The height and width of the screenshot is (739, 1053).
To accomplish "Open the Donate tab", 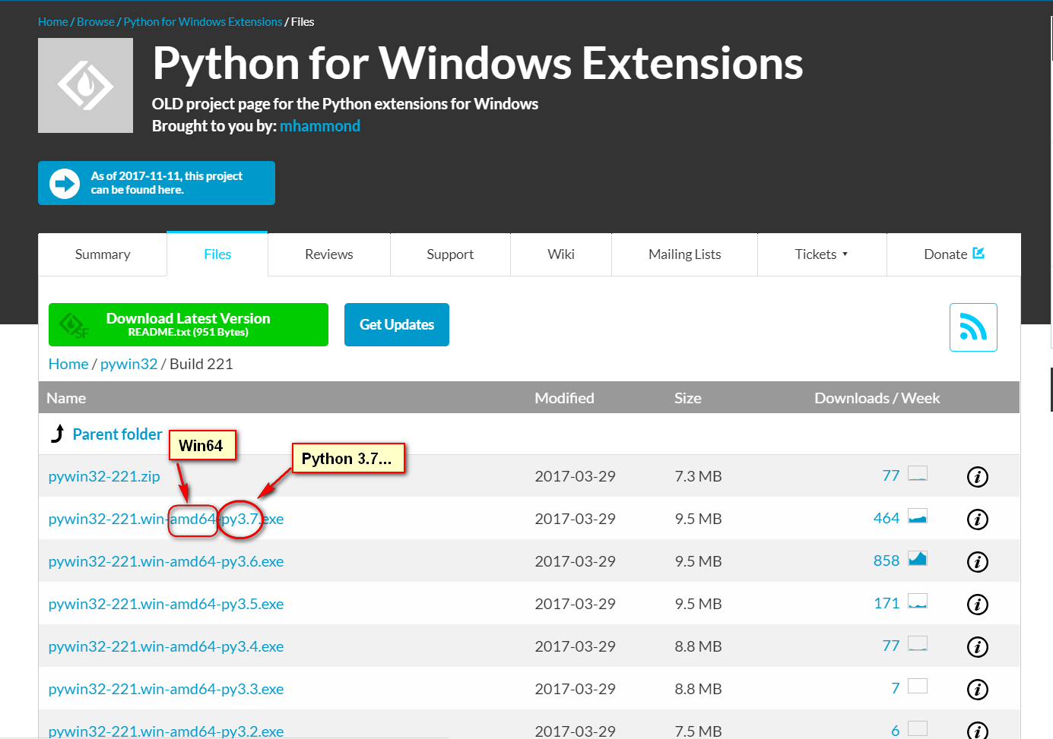I will [953, 254].
